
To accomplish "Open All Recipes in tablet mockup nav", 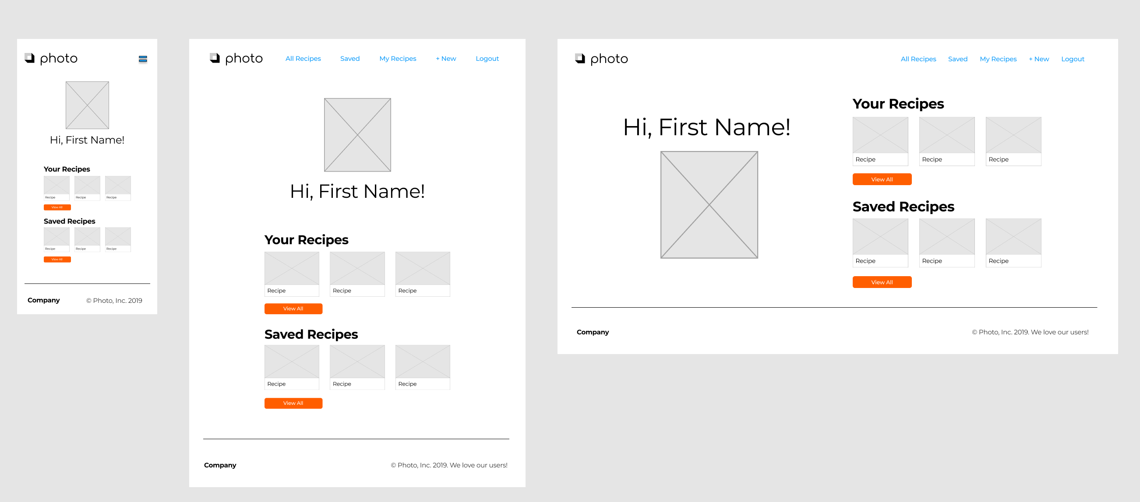I will (x=303, y=58).
